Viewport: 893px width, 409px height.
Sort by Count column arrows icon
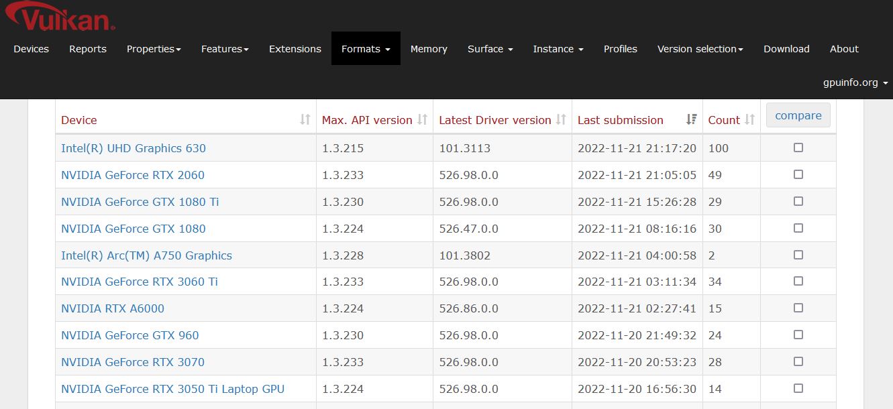tap(749, 119)
